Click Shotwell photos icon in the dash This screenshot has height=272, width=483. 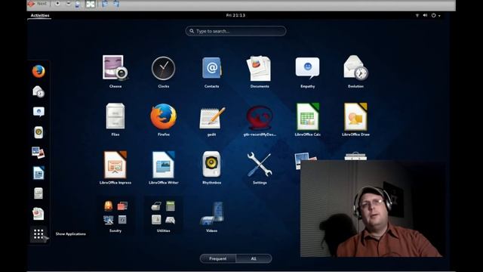pyautogui.click(x=38, y=153)
